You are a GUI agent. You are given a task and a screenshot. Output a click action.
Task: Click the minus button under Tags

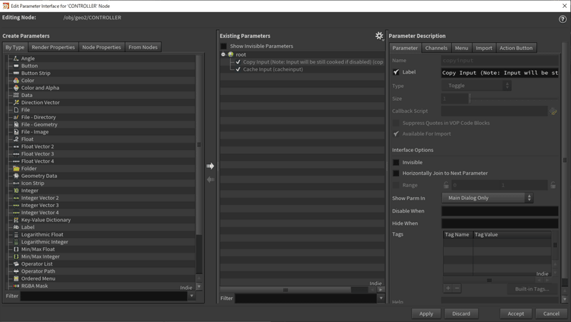pyautogui.click(x=457, y=288)
